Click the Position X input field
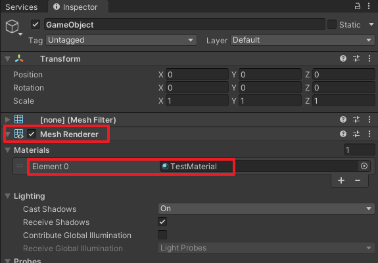This screenshot has width=378, height=263. point(197,75)
